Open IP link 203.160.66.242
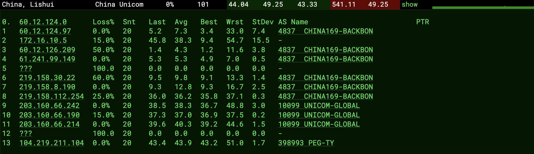 tap(49, 106)
